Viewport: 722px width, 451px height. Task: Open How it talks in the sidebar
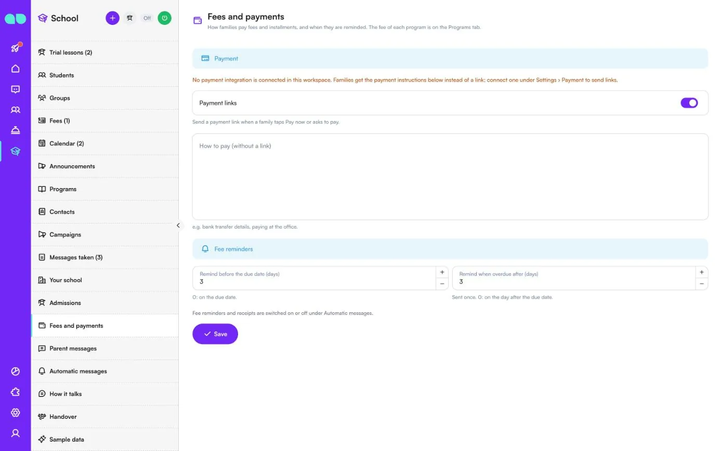point(105,394)
